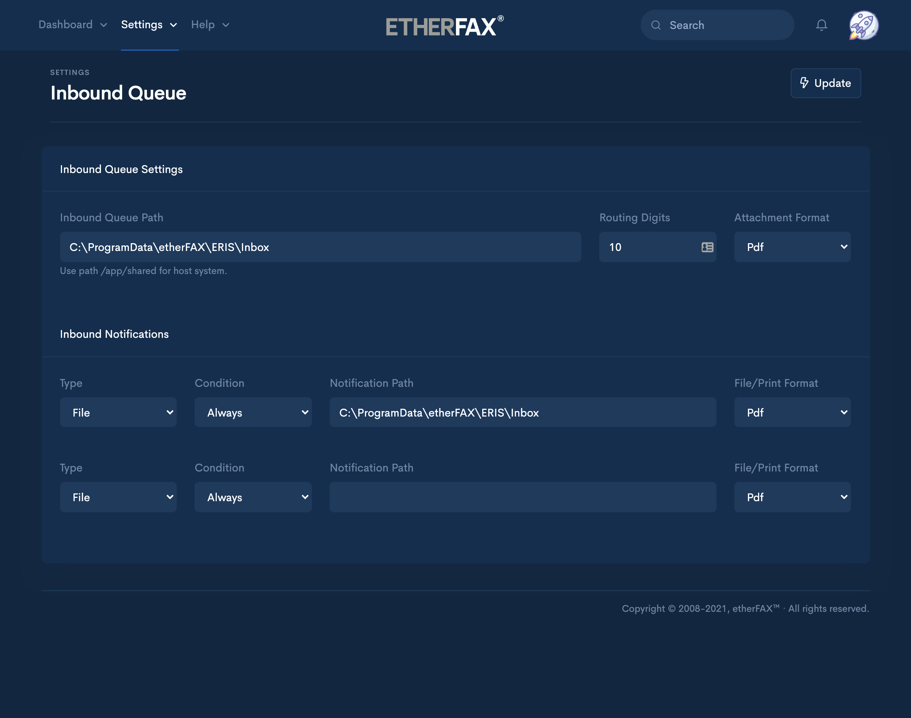Open the second Condition dropdown

253,497
